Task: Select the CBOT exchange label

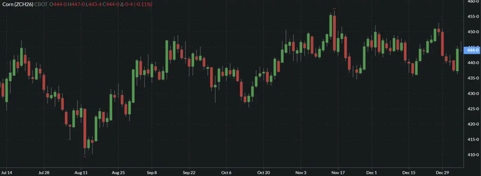Action: [41, 4]
